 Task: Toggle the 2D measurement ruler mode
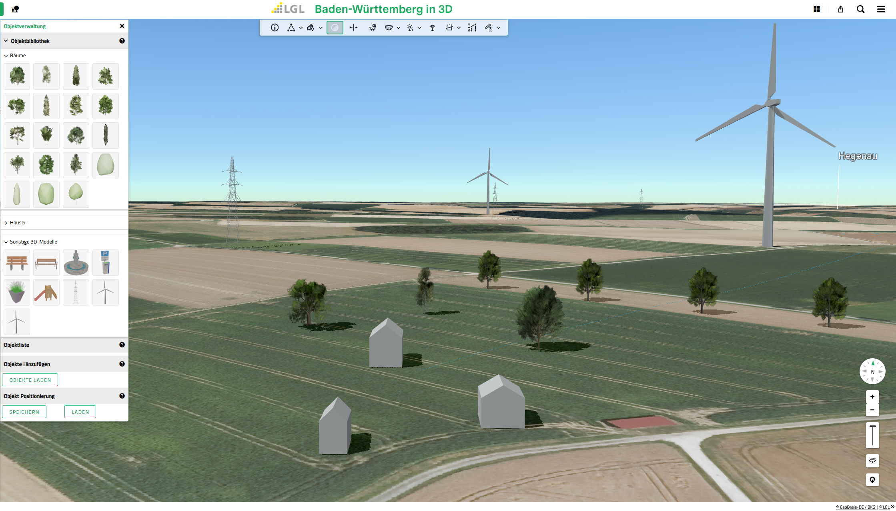(489, 27)
